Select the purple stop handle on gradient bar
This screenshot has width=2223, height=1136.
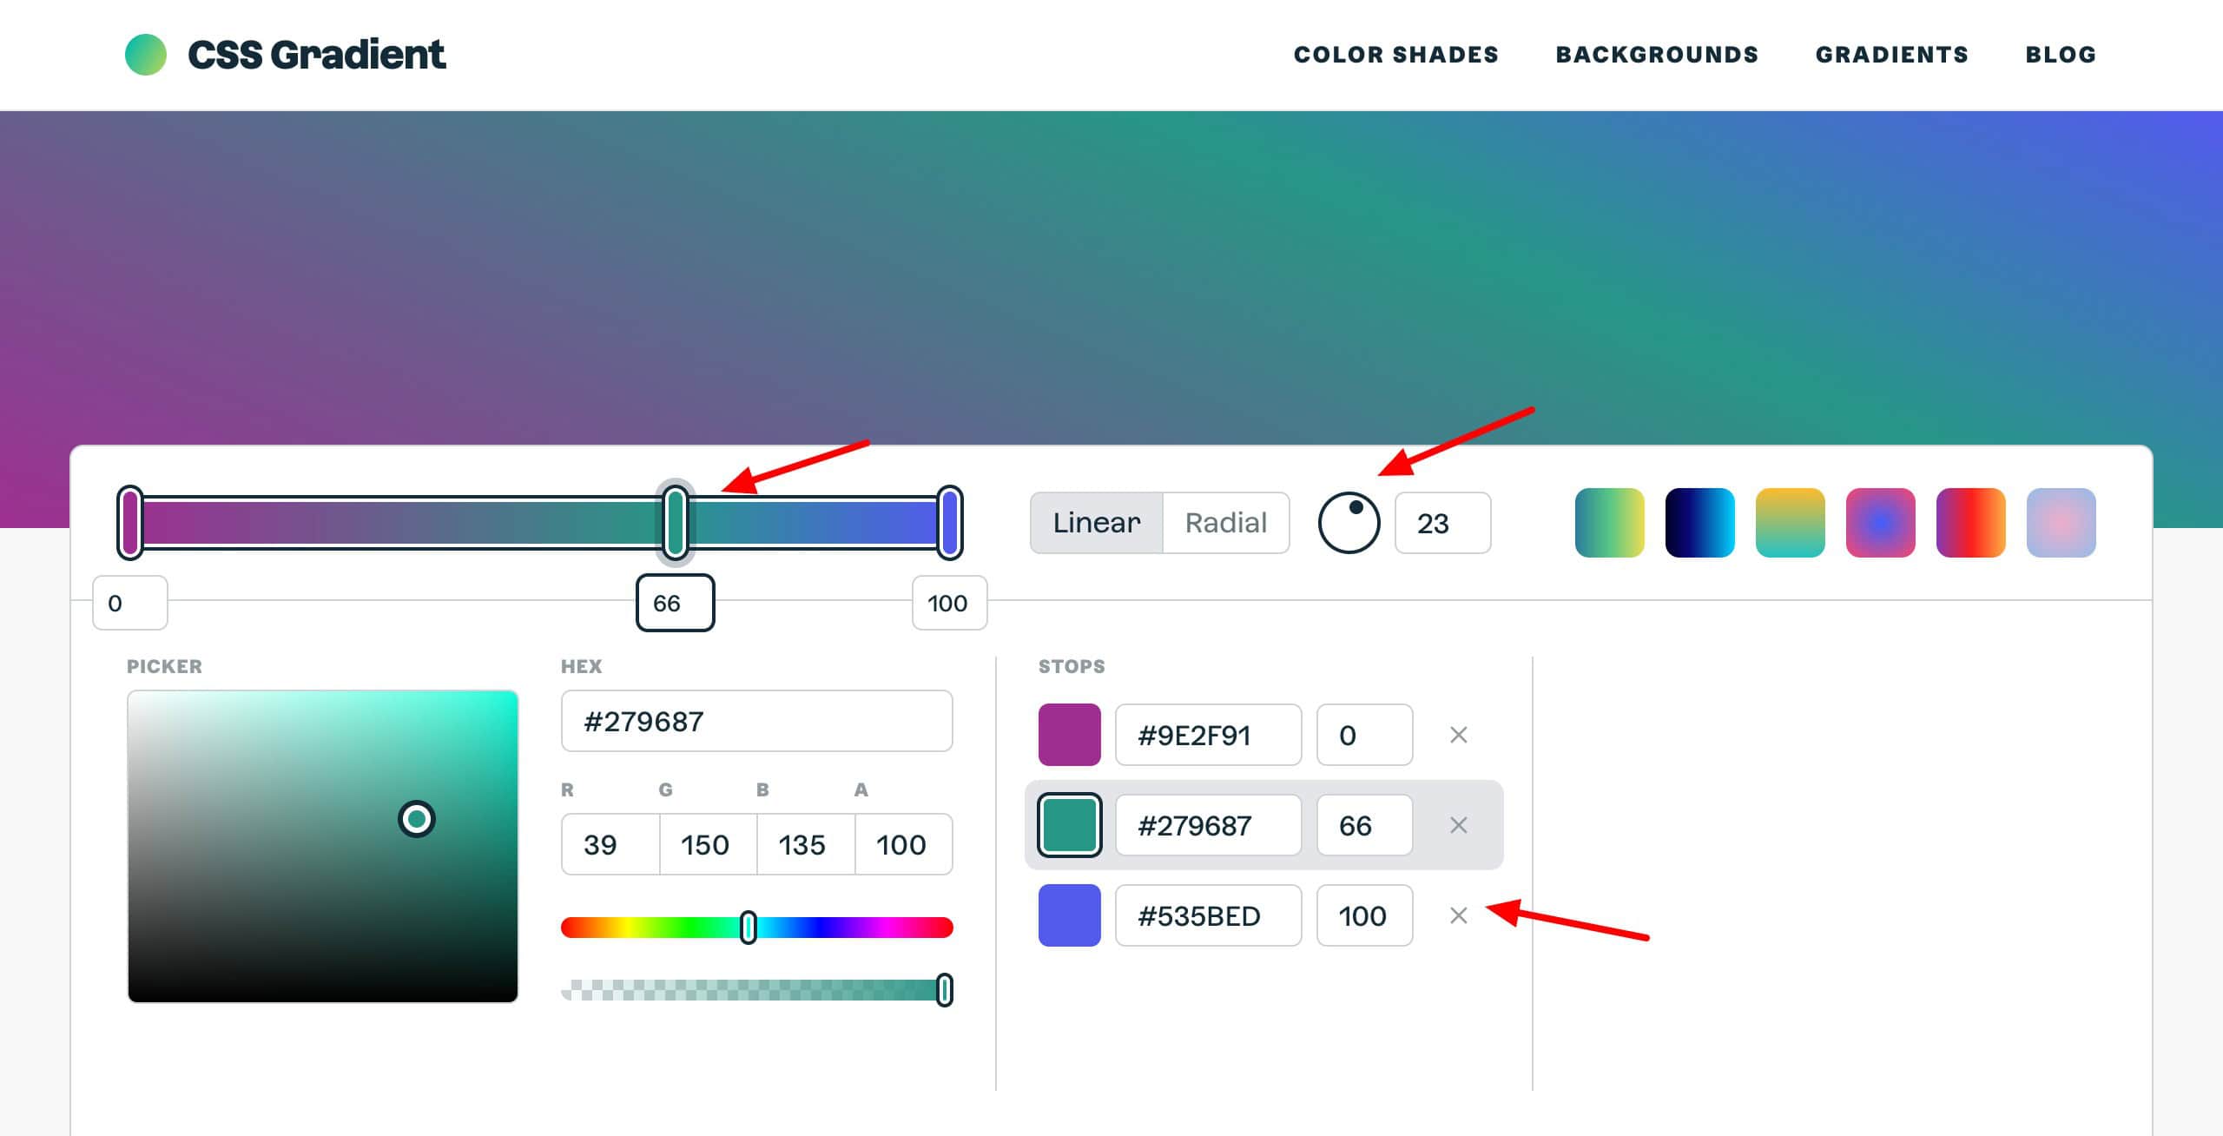click(x=130, y=522)
